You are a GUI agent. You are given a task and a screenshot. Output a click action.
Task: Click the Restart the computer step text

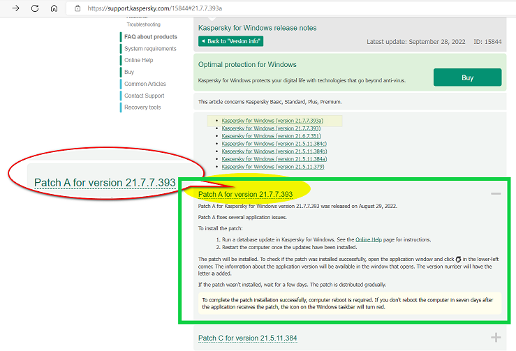coord(289,247)
